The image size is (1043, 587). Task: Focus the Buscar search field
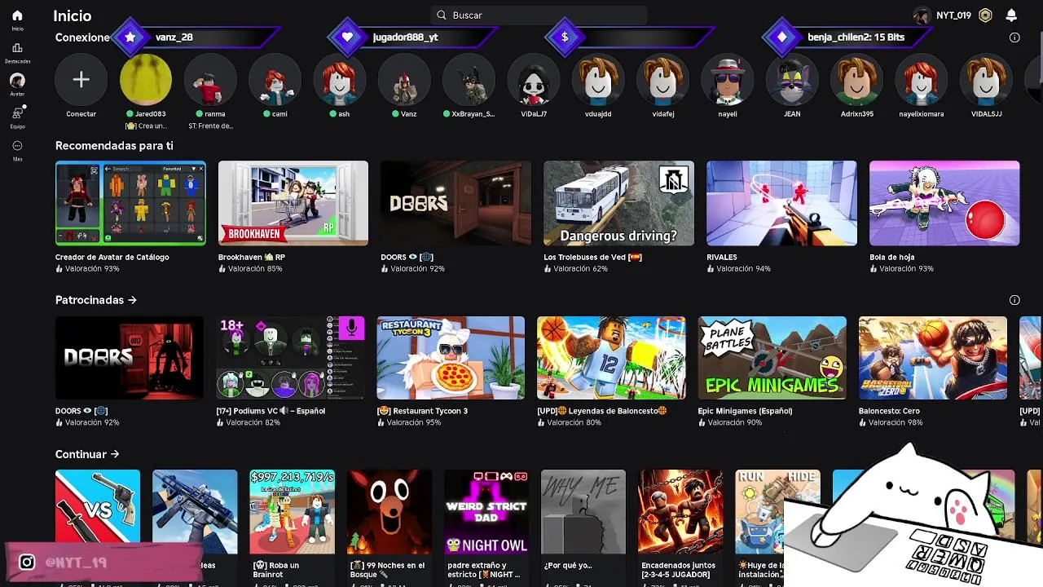tap(539, 15)
